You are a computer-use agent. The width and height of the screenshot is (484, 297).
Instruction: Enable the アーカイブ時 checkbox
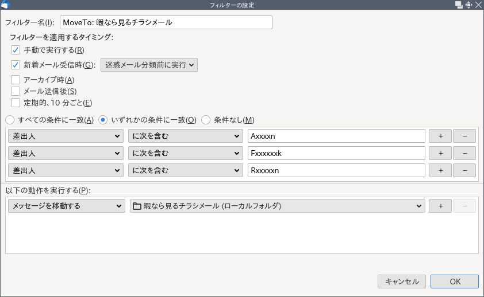pos(16,80)
